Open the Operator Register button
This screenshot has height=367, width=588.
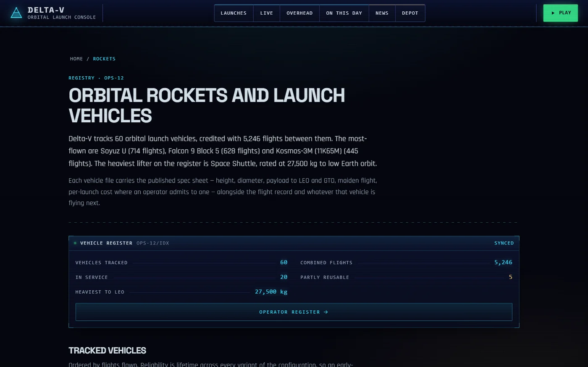pyautogui.click(x=294, y=312)
